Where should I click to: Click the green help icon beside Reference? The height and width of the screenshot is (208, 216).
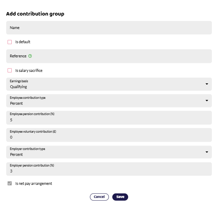[30, 56]
